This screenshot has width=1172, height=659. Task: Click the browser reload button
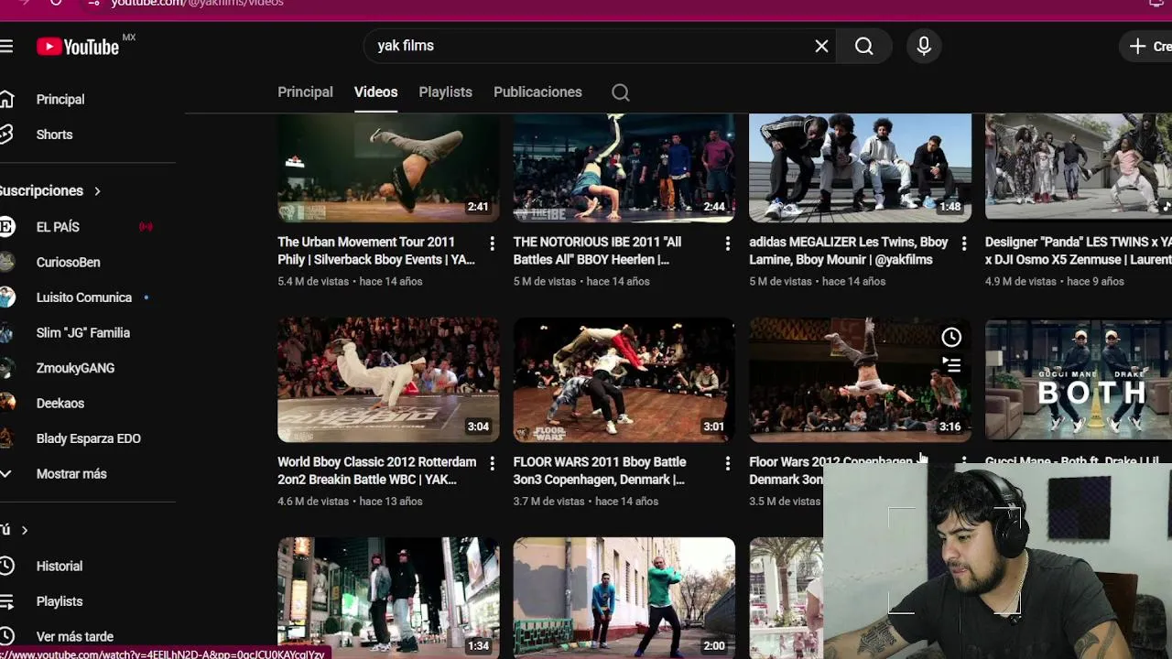coord(56,3)
